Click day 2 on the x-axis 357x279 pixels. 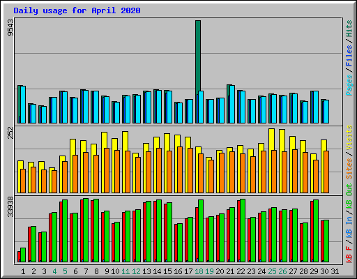coord(33,271)
